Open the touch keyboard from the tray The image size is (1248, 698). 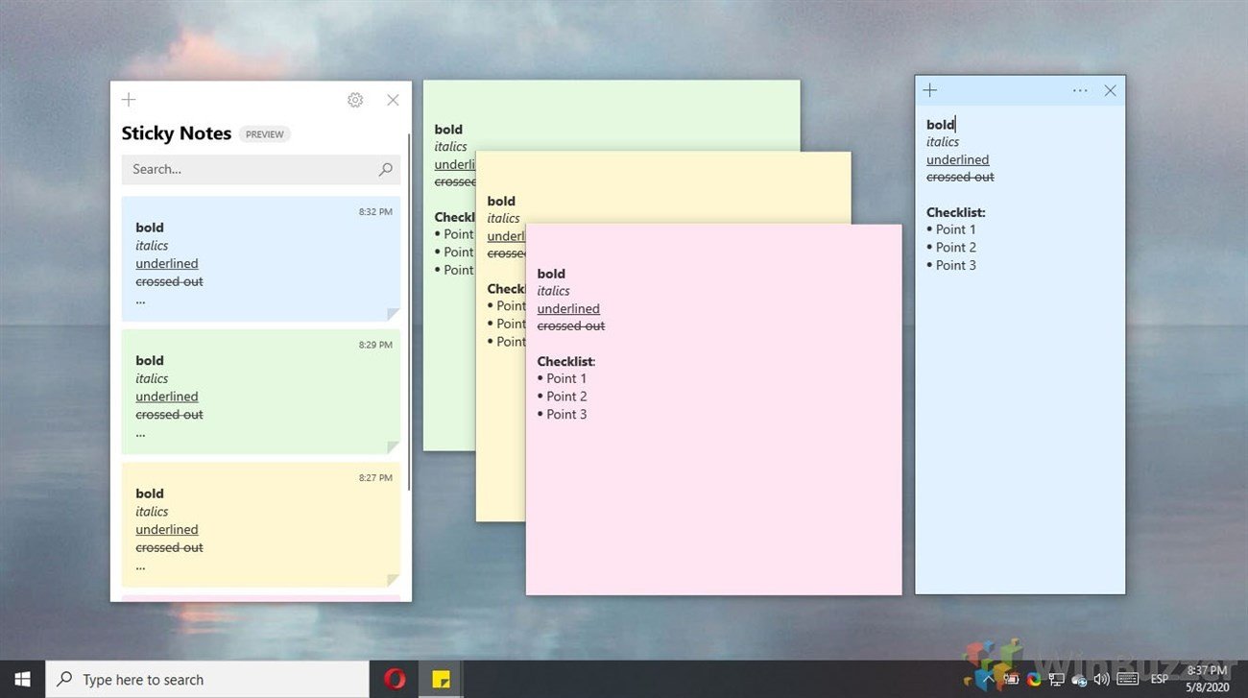click(x=1126, y=679)
